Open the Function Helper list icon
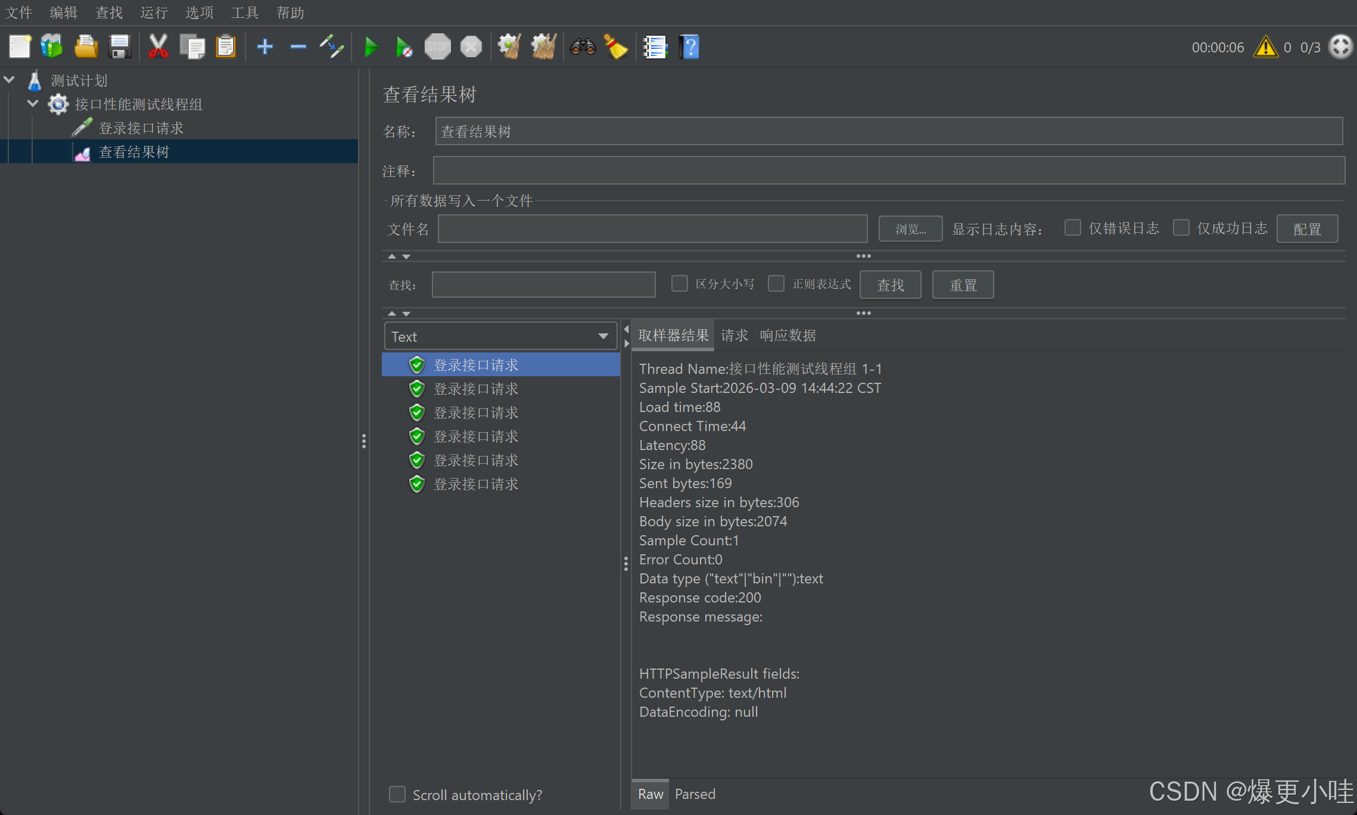 [x=655, y=47]
